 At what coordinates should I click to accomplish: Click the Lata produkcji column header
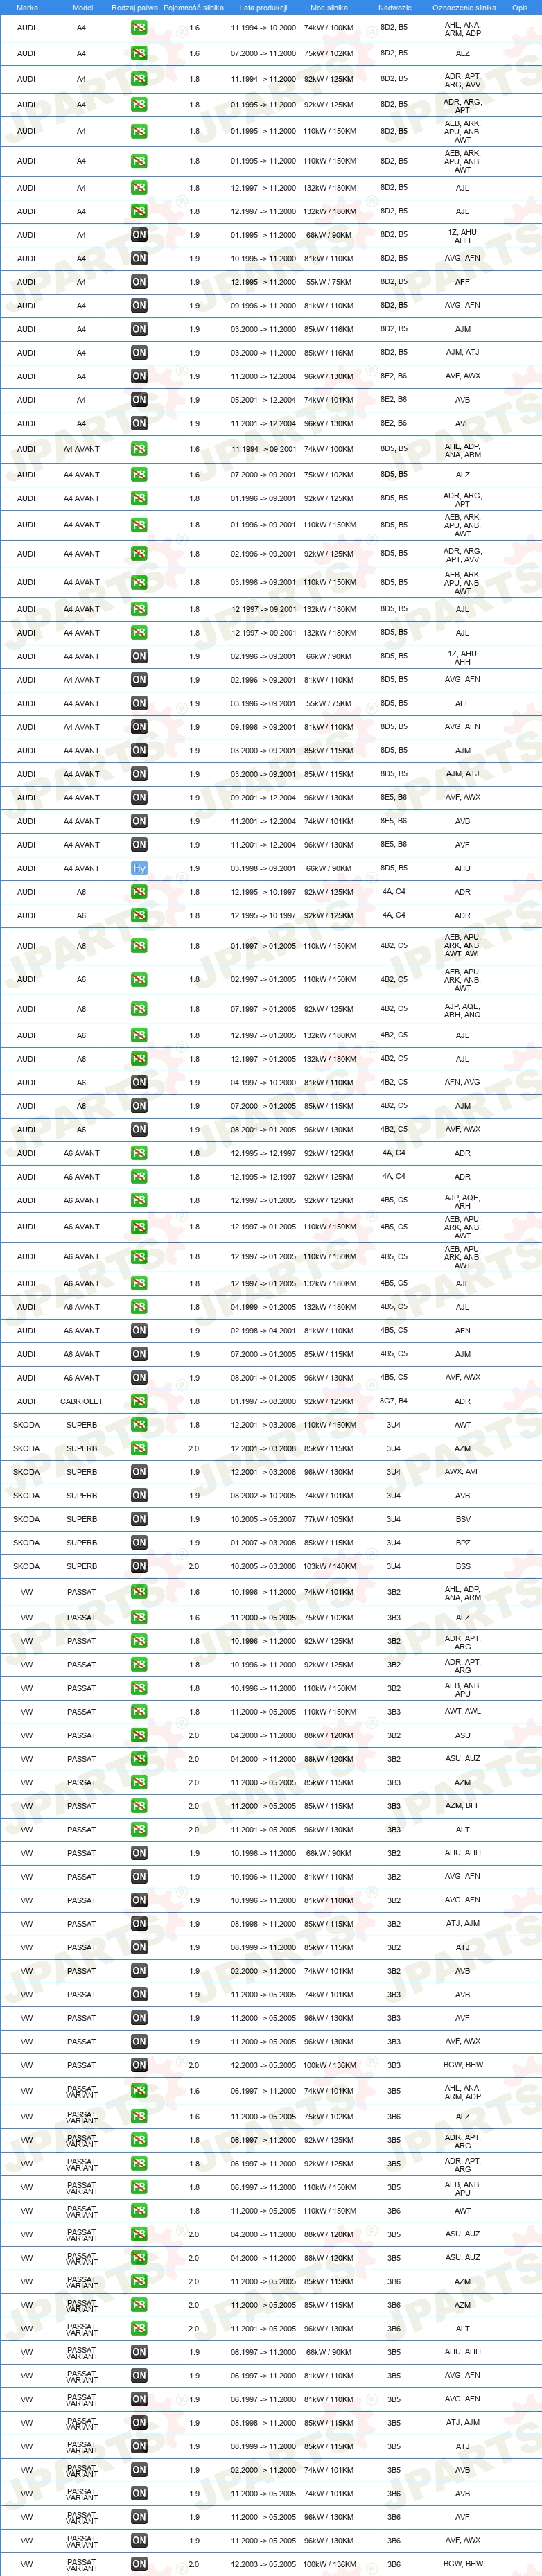(263, 7)
